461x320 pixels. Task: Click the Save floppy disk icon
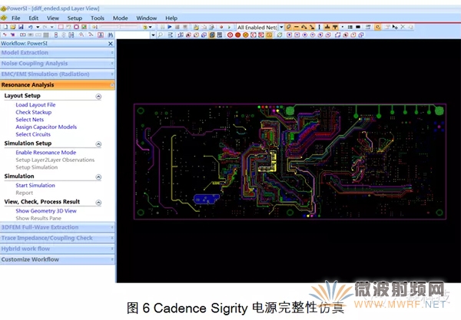(x=21, y=27)
